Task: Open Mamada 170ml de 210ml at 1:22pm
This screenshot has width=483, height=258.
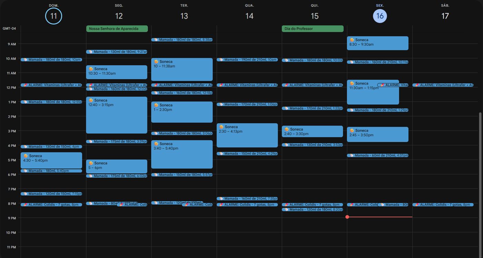Action: click(x=313, y=108)
